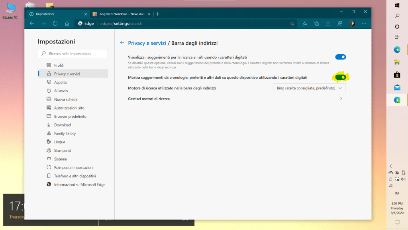Screen dimensions: 408x230
Task: Show hidden system tray icons
Action: click(x=391, y=166)
